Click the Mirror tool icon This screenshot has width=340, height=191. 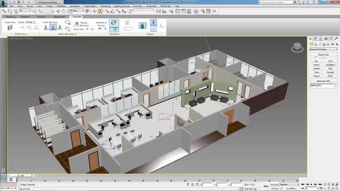click(x=158, y=11)
